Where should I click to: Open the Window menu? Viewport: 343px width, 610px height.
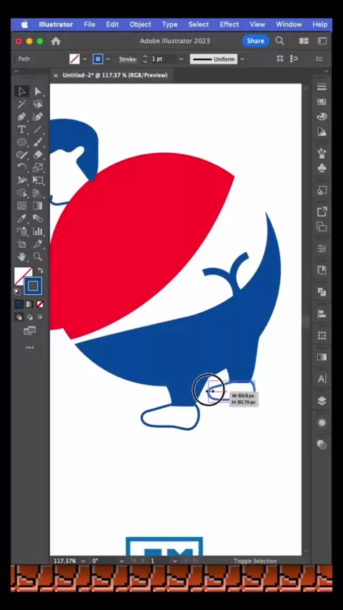[x=289, y=24]
